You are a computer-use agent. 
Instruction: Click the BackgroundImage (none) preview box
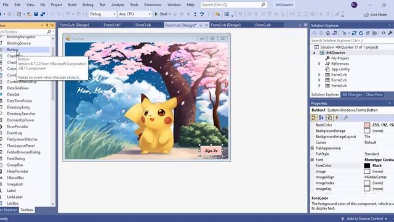pos(367,131)
